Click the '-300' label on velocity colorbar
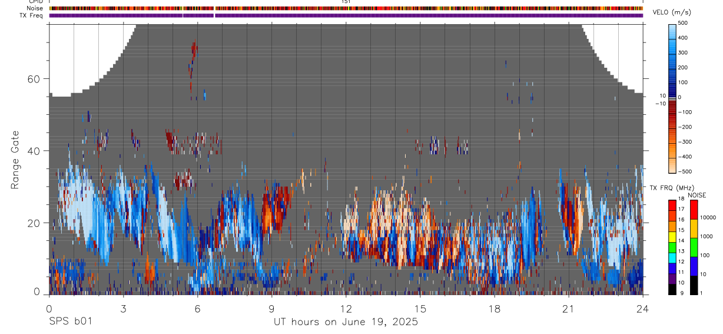Screen dimensions: 723x334 tap(684, 142)
